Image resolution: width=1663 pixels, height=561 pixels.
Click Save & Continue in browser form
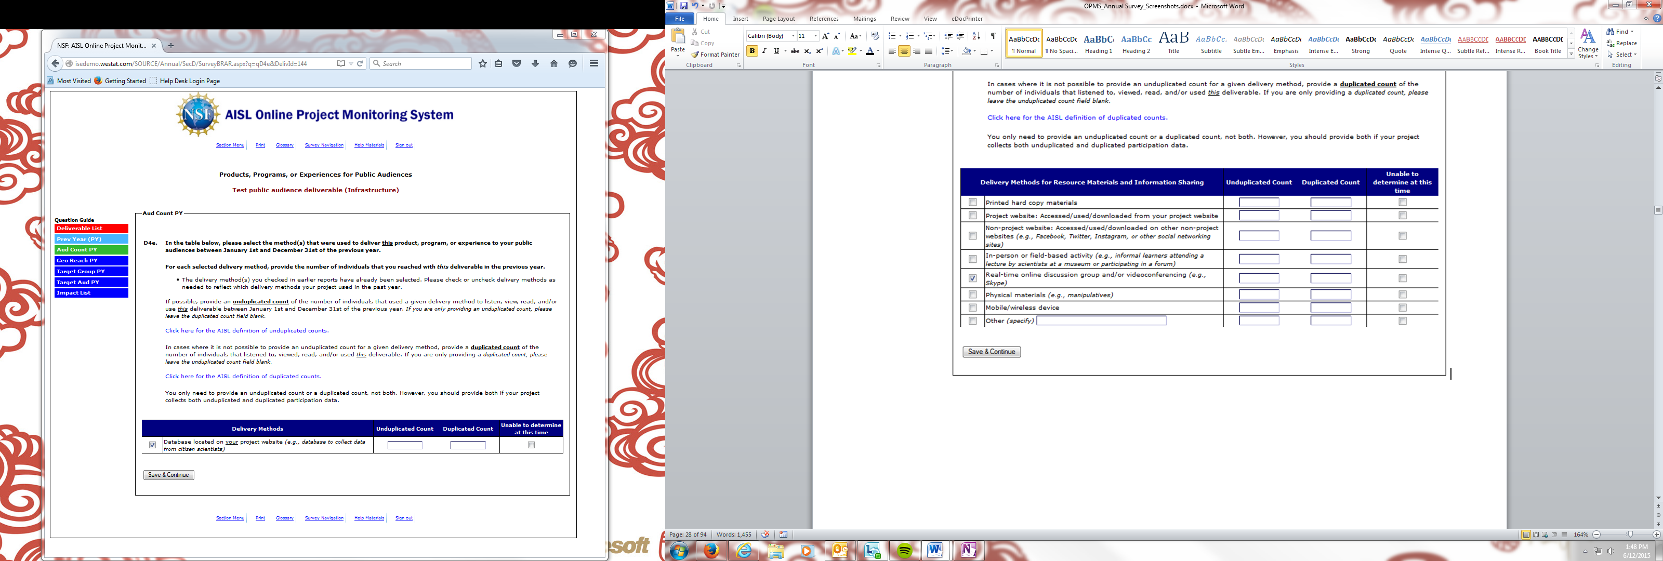pos(168,474)
